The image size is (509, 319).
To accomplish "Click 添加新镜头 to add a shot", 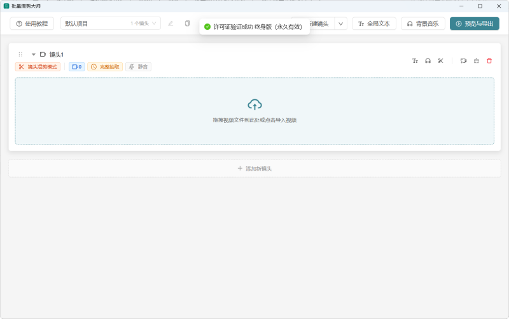I will [x=254, y=168].
